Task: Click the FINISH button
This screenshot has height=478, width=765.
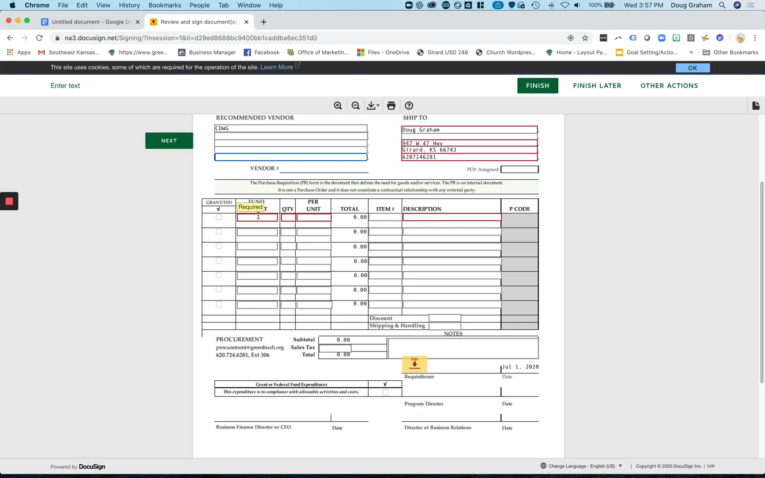Action: coord(537,85)
